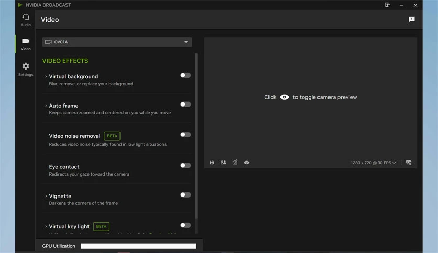Screen dimensions: 438x253
Task: Toggle camera preview with the eye icon
Action: pos(246,163)
